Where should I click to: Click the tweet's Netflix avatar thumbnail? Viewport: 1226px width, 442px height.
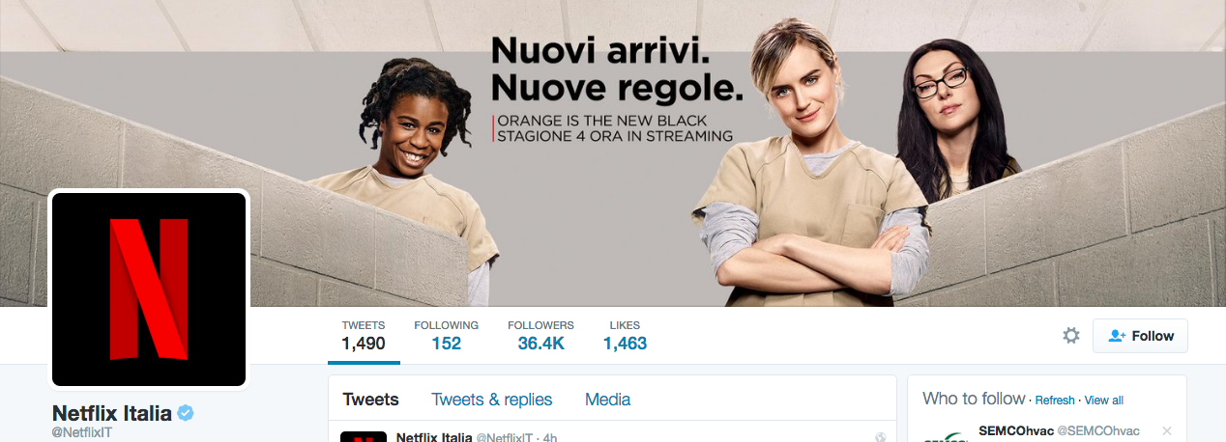(364, 436)
